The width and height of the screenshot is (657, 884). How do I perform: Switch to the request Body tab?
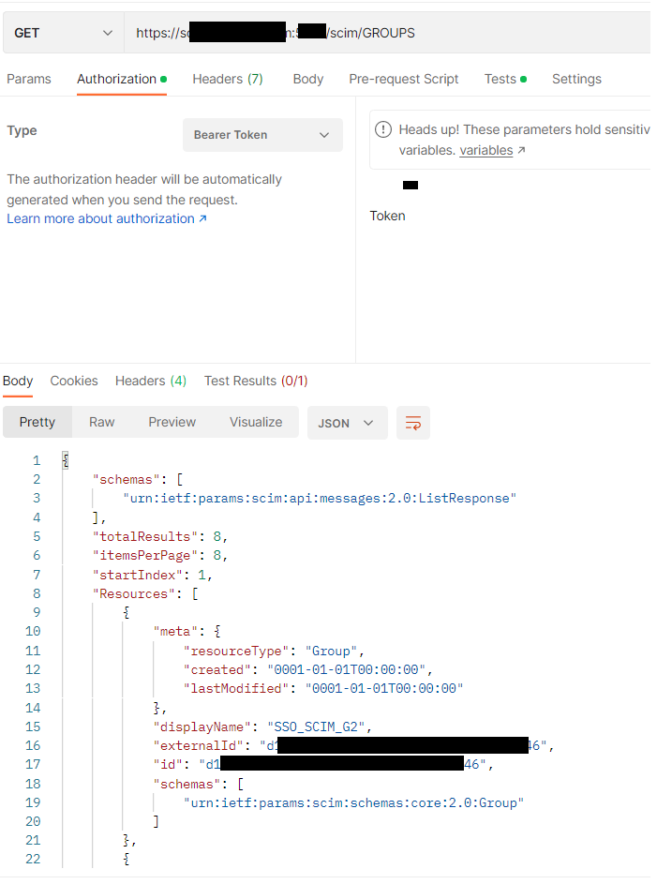click(308, 79)
